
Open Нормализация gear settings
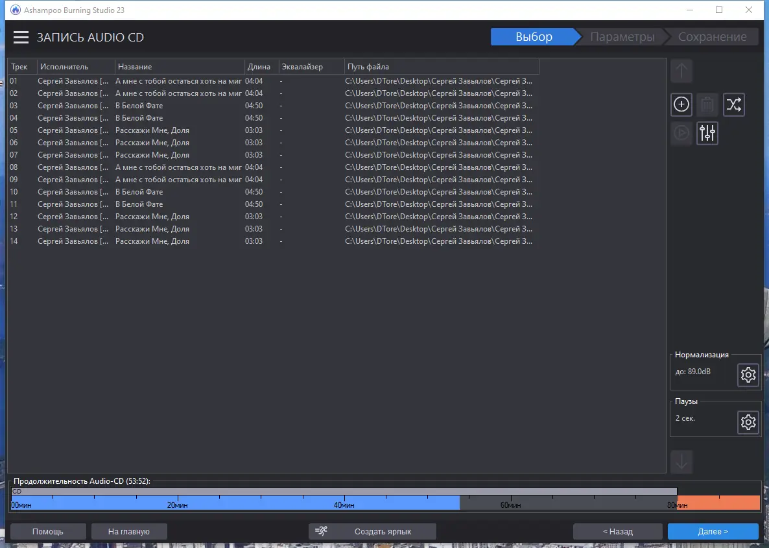[x=748, y=375]
